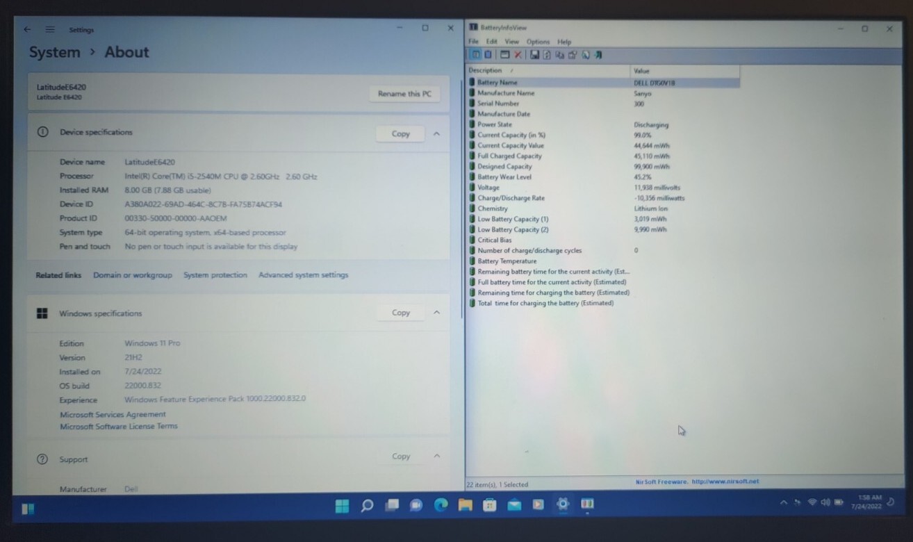913x542 pixels.
Task: Open the Help menu in BatteryInfoView
Action: [564, 42]
